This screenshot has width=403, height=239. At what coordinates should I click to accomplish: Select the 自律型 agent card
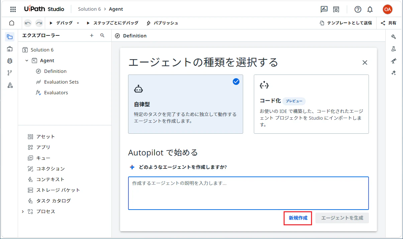pyautogui.click(x=186, y=104)
